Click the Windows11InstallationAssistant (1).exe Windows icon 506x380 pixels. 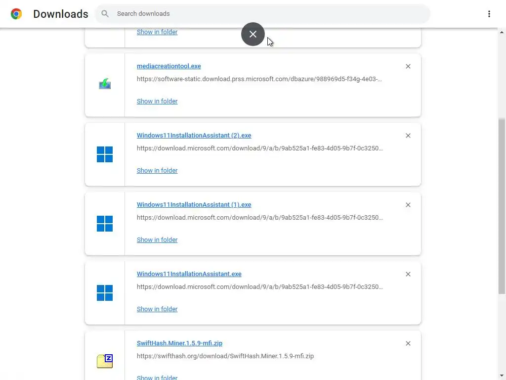(x=105, y=224)
